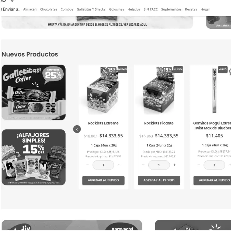Screen dimensions: 231x231
Task: Click the Rocklets Extreme quantity field
Action: [103, 165]
